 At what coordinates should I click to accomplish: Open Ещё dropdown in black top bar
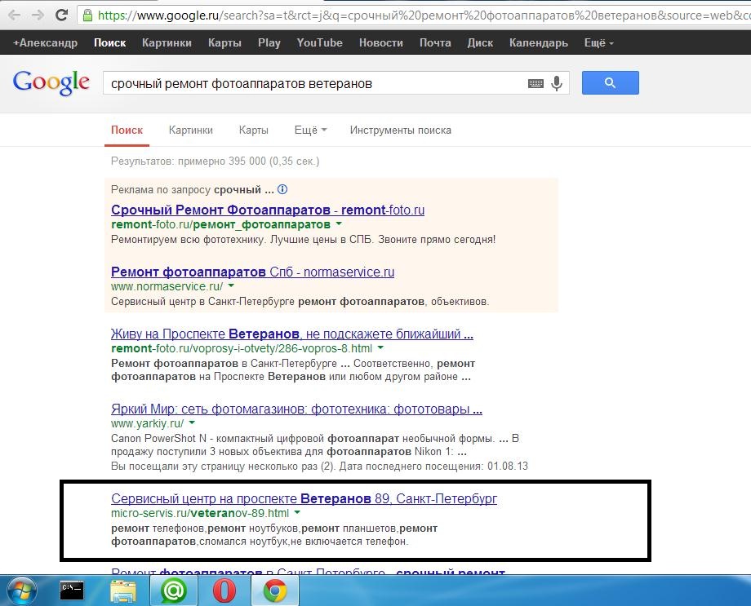(x=598, y=42)
